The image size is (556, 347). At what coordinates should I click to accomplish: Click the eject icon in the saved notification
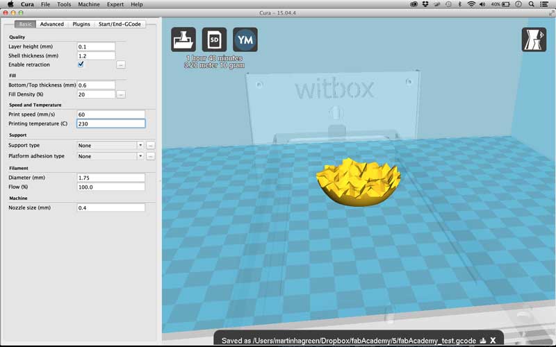tap(482, 340)
